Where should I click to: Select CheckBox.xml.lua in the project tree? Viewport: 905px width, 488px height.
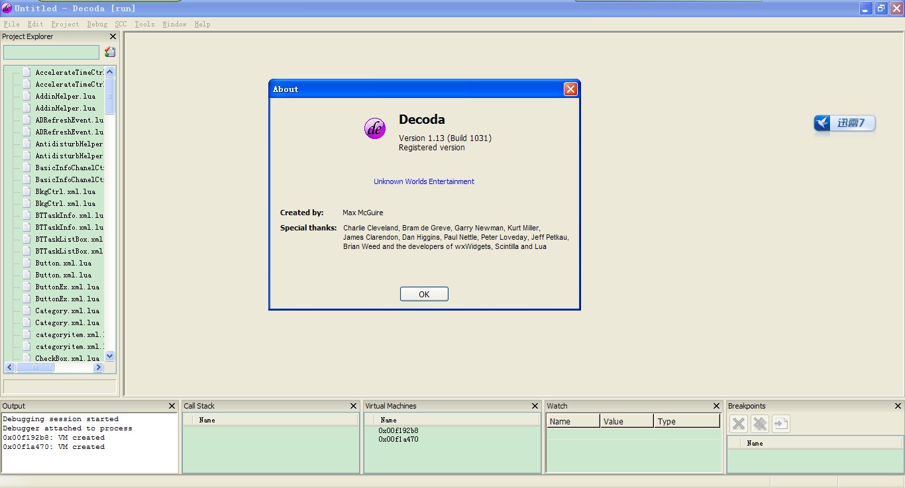click(68, 358)
